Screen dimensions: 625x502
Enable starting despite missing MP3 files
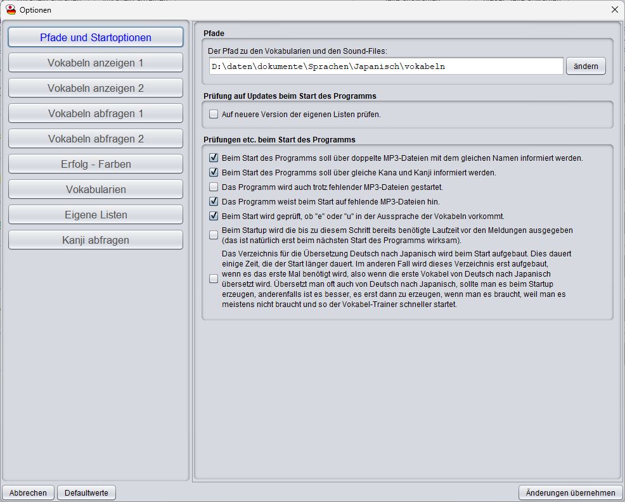point(214,187)
